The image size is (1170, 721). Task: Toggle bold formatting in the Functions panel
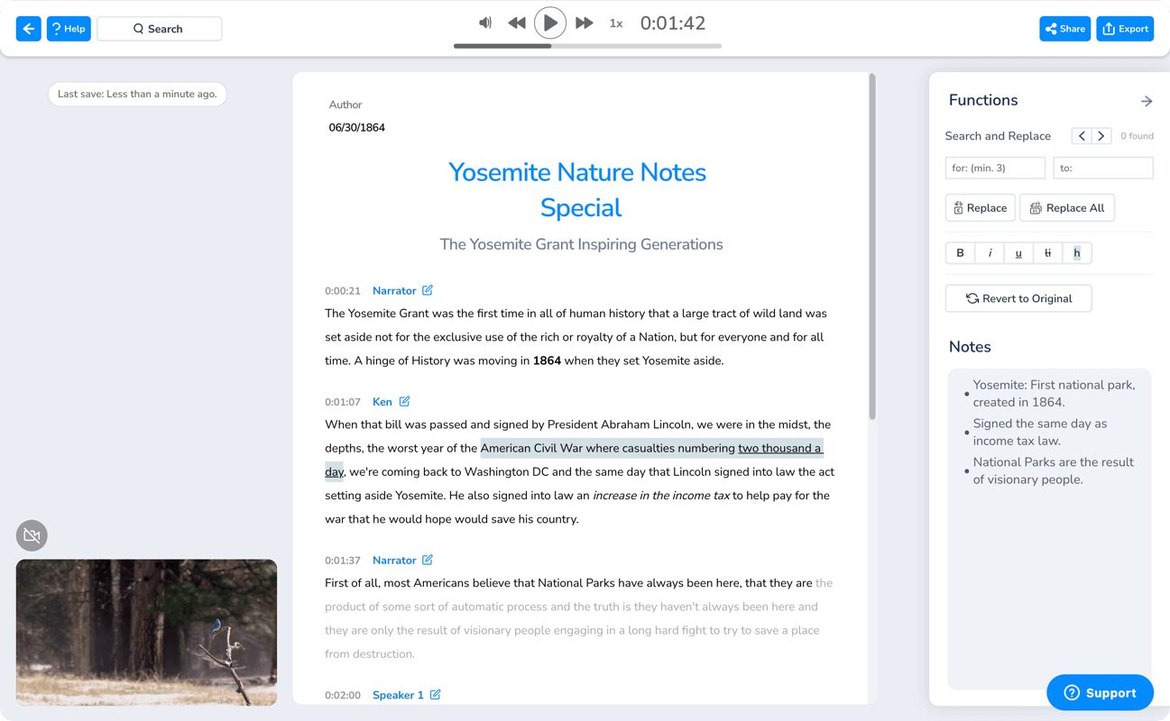[x=960, y=252]
